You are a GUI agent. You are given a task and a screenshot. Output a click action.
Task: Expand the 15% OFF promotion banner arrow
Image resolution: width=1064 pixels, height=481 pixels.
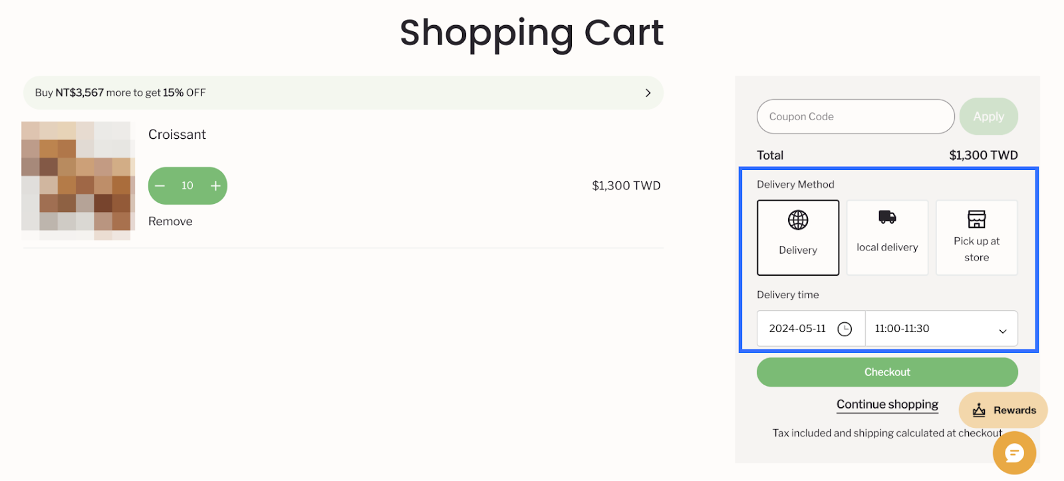point(648,93)
